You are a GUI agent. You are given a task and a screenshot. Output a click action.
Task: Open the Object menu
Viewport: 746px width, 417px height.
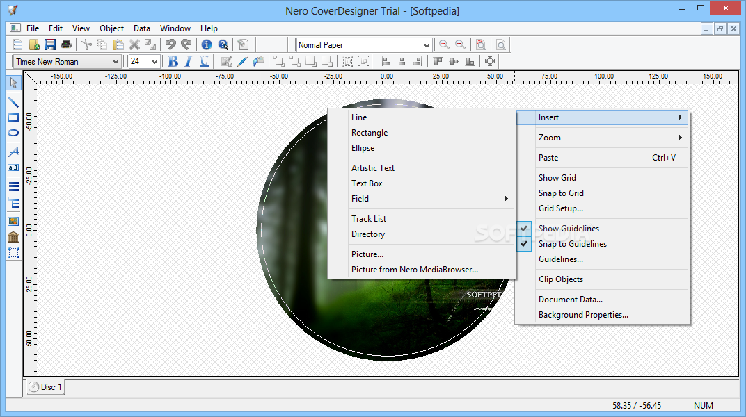click(112, 28)
